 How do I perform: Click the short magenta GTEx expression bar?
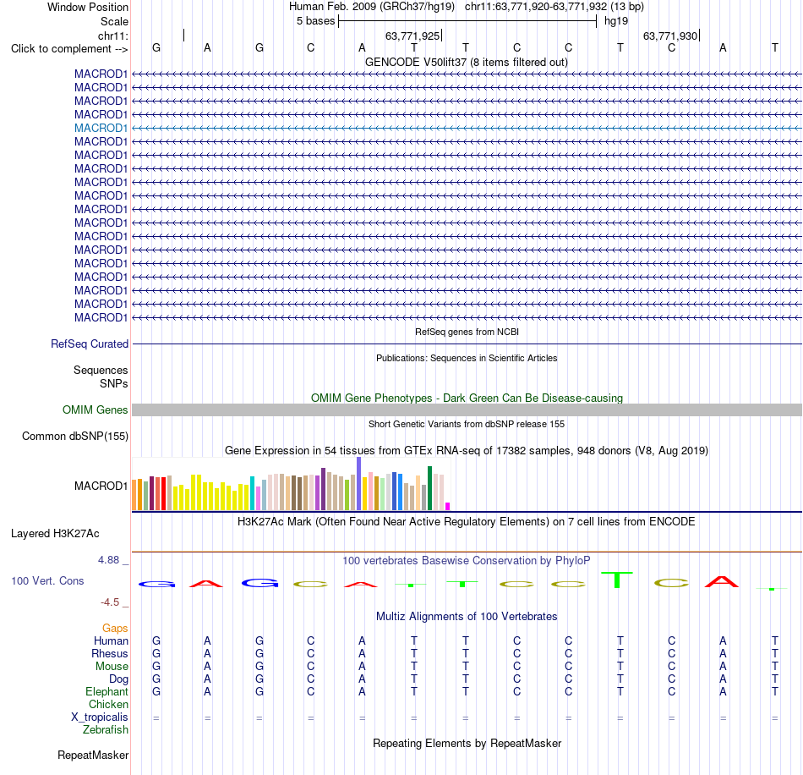pyautogui.click(x=448, y=507)
